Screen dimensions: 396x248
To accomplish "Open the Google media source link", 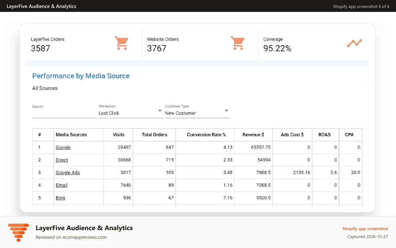I will pyautogui.click(x=63, y=147).
